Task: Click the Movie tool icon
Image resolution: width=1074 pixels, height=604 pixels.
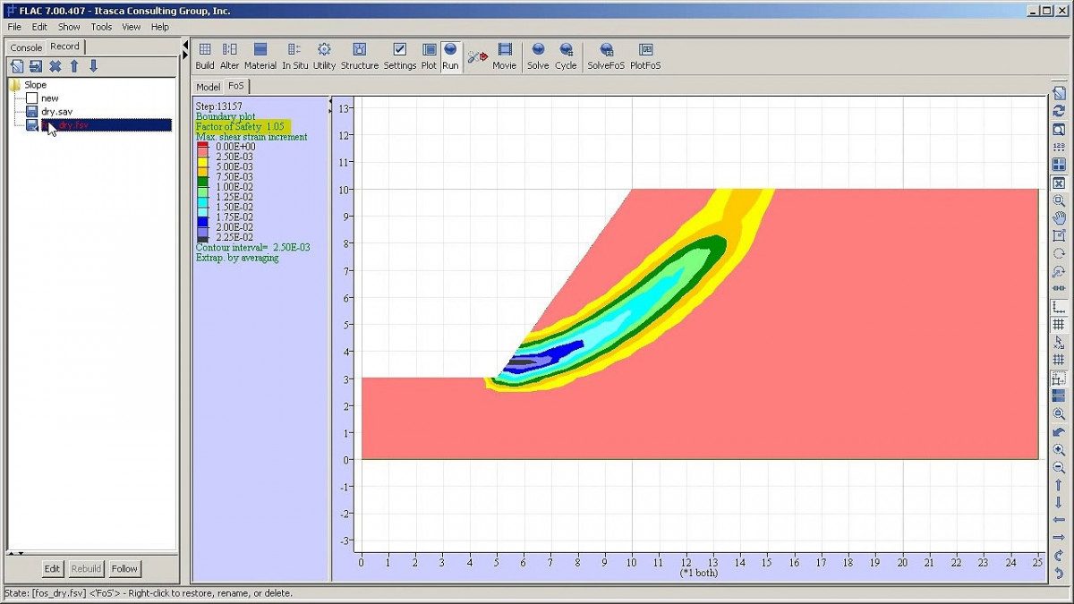Action: coord(505,55)
